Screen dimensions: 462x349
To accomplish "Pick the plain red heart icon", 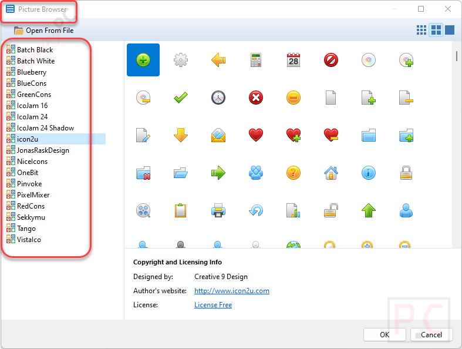I will click(x=256, y=135).
